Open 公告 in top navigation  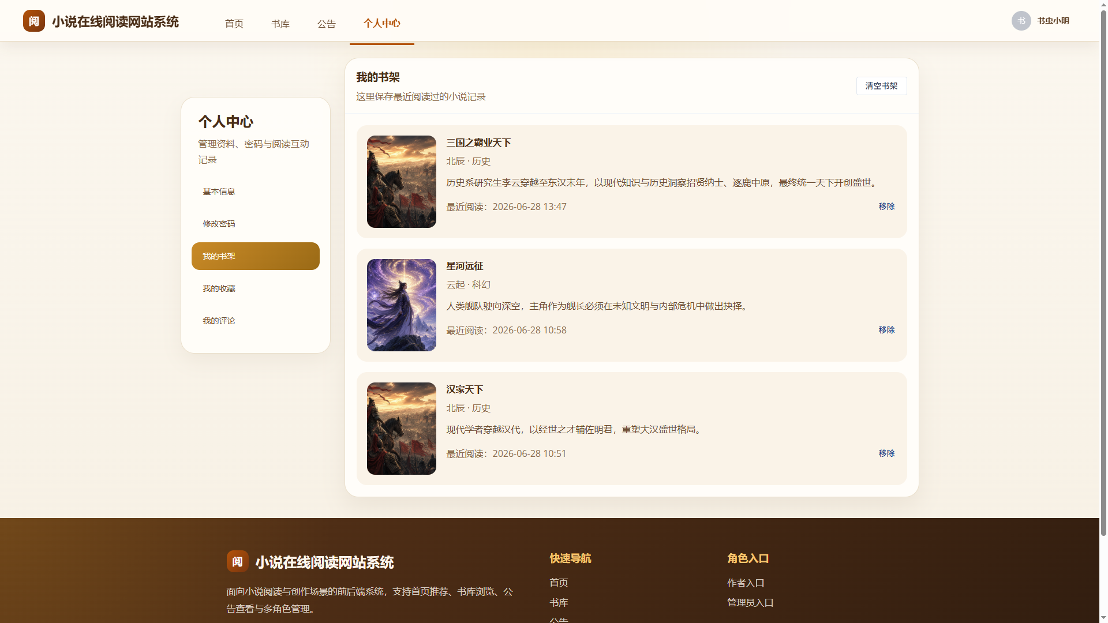(326, 24)
